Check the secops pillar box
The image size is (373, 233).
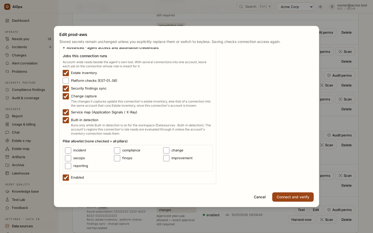pyautogui.click(x=68, y=158)
